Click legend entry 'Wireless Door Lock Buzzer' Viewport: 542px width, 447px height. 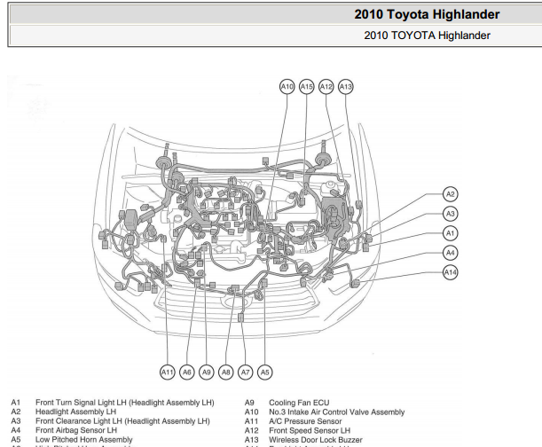[316, 440]
